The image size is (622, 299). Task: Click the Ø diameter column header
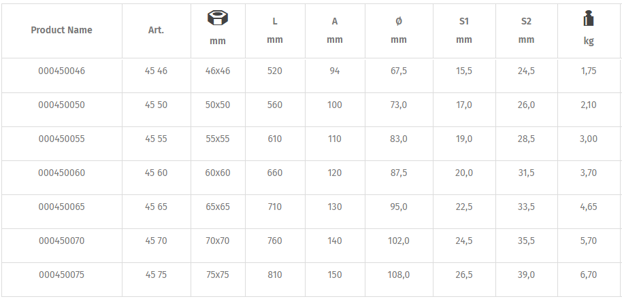[399, 30]
